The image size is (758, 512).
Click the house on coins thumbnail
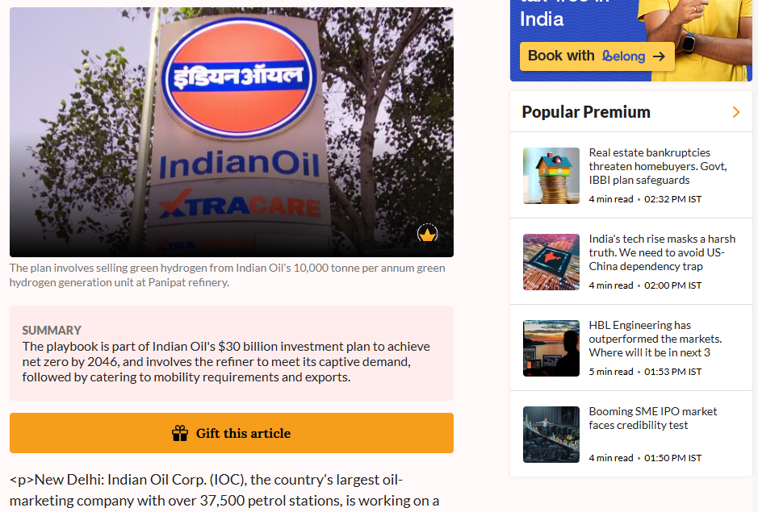551,176
